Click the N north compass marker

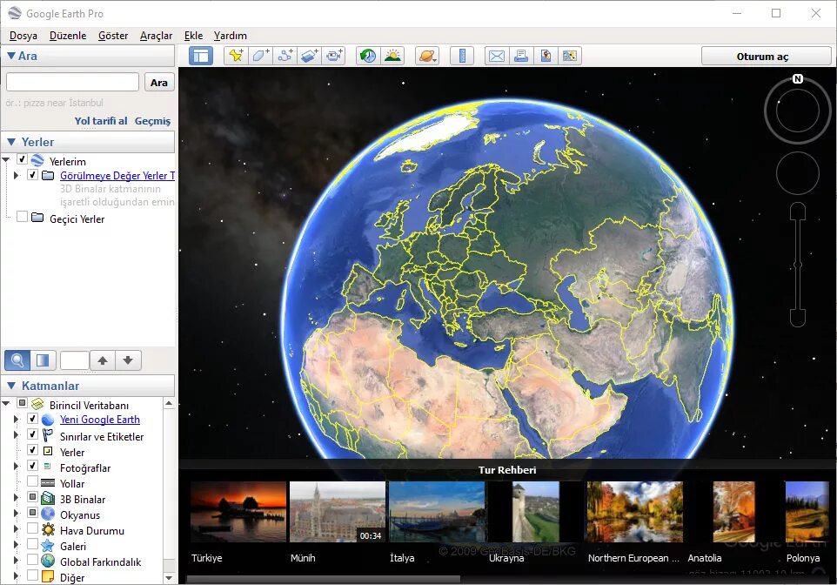798,79
